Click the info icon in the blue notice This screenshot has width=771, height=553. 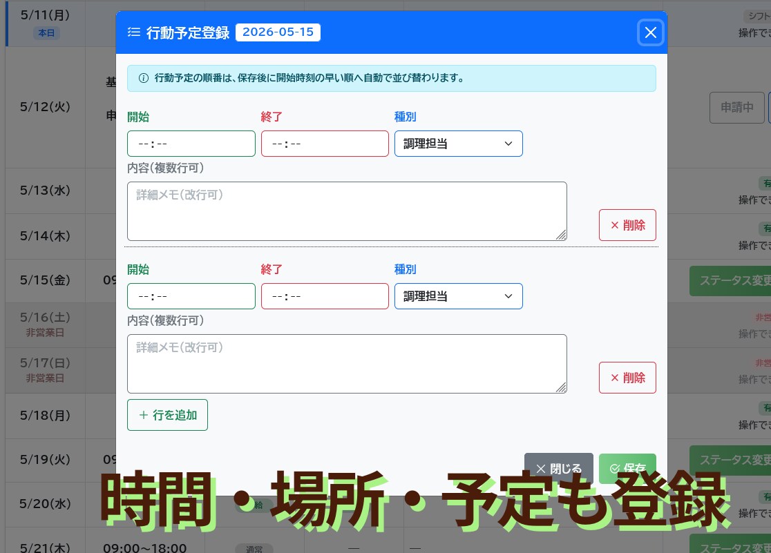tap(144, 78)
